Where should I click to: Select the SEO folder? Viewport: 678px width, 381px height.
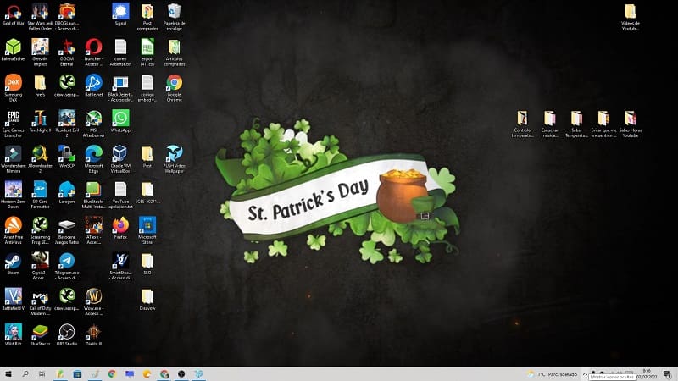click(x=147, y=264)
